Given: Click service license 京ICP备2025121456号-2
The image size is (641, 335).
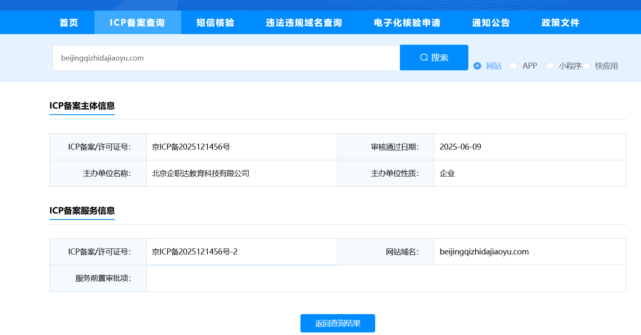Looking at the screenshot, I should point(195,252).
